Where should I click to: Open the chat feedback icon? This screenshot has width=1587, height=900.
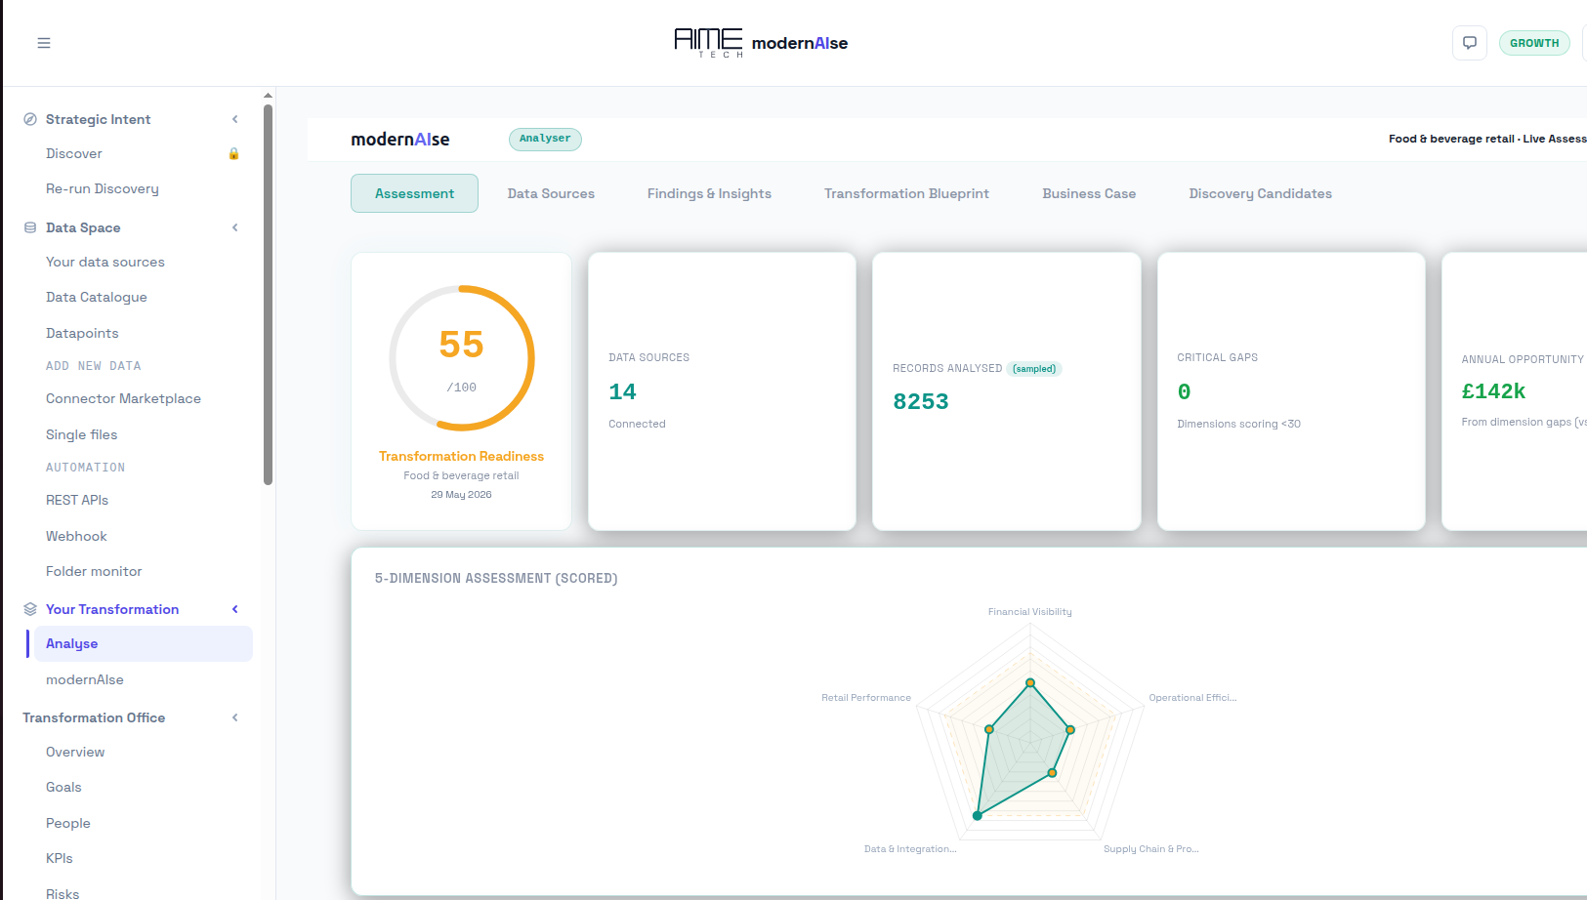[1469, 43]
